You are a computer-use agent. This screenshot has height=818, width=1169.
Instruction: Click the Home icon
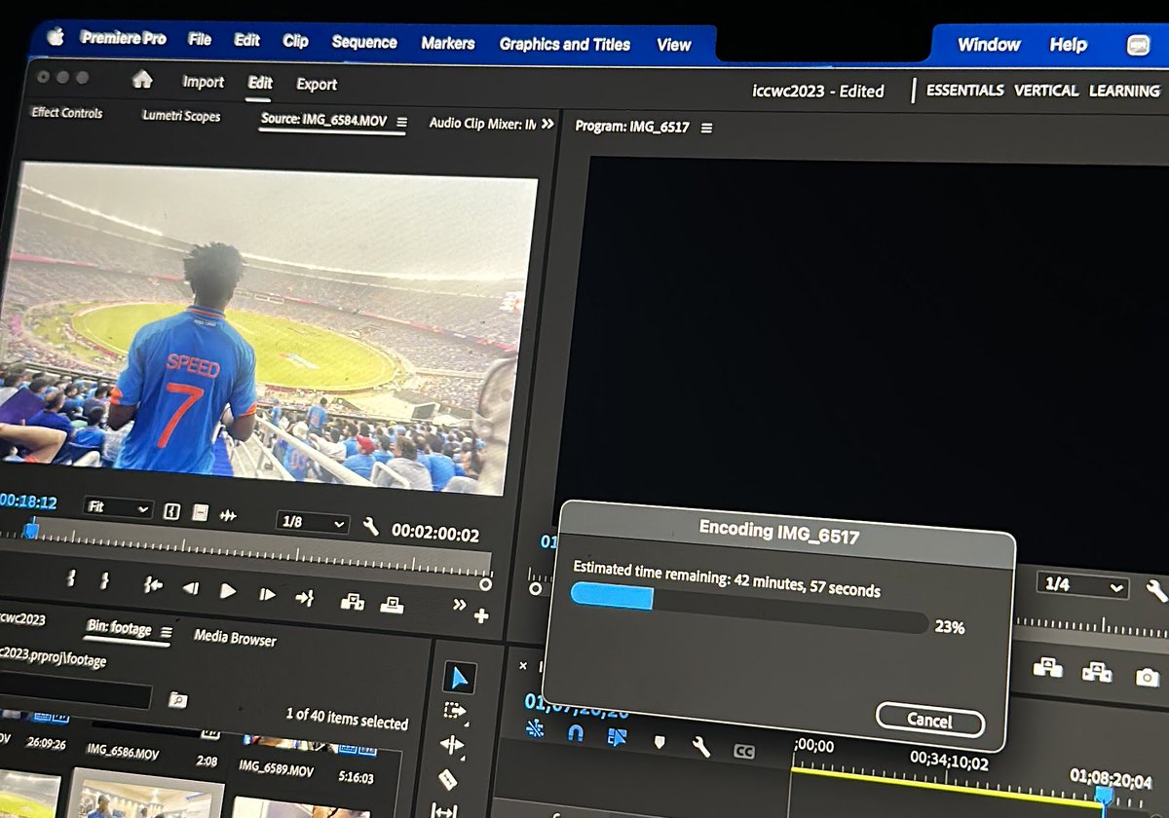142,79
